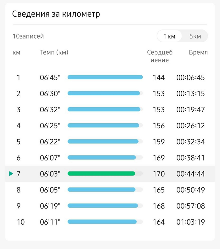Click the pace bar for kilometer 5

click(103, 141)
